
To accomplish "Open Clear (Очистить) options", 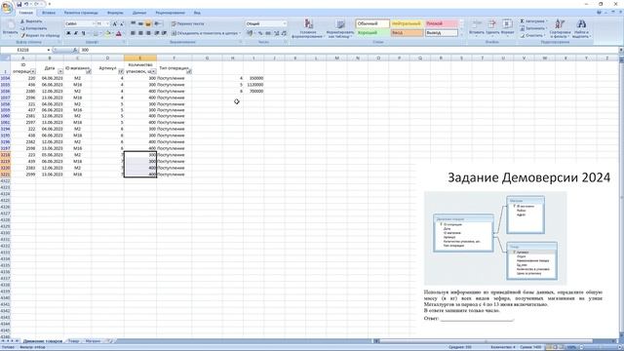I will 532,35.
